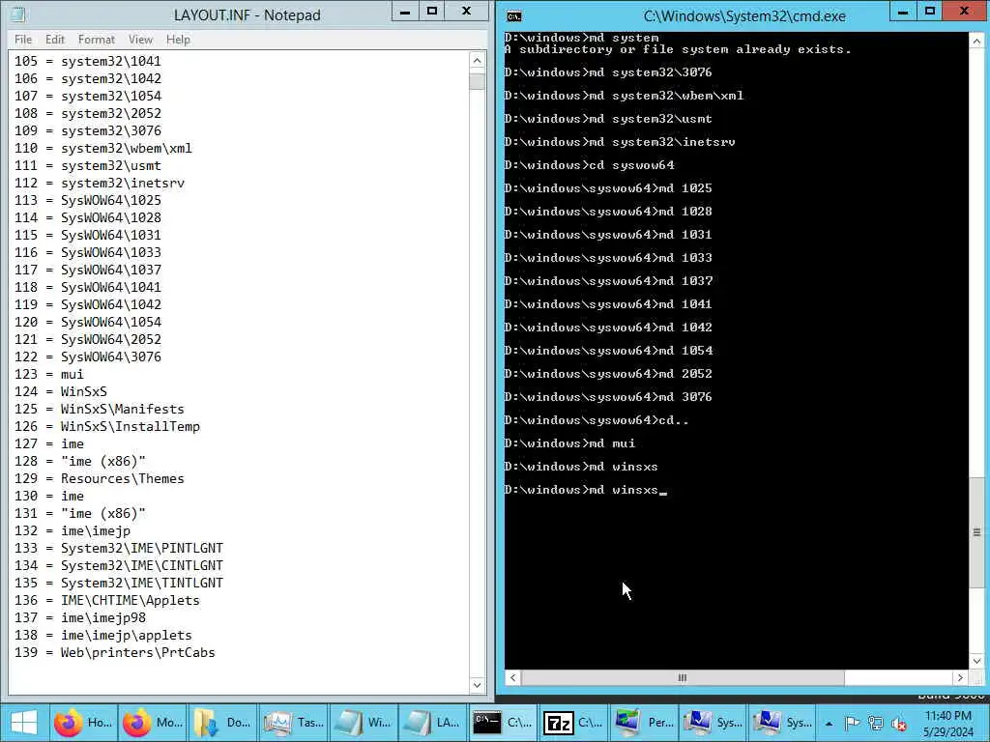
Task: Open the Downloads folder taskbar item
Action: 221,723
